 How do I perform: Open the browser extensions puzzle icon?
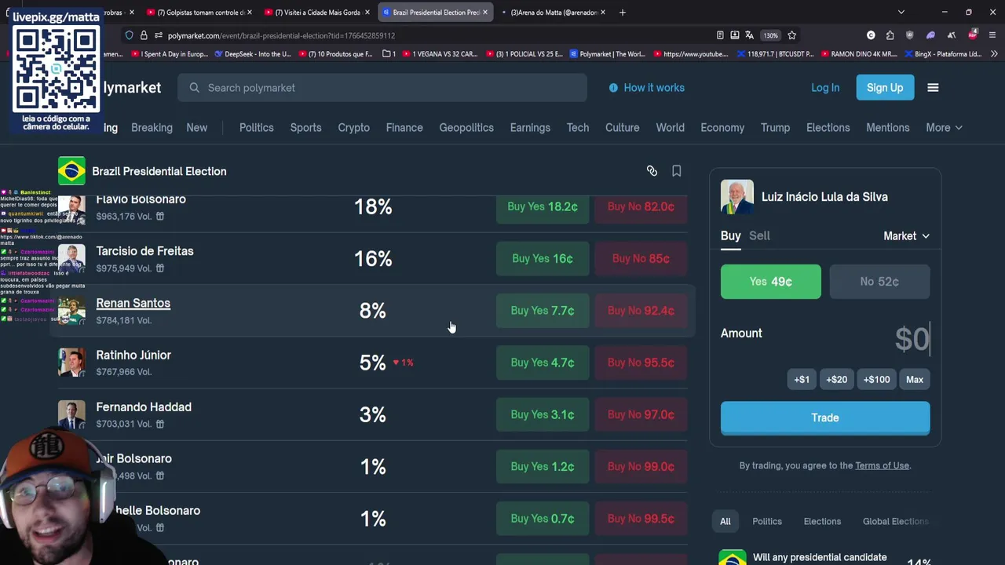click(890, 35)
